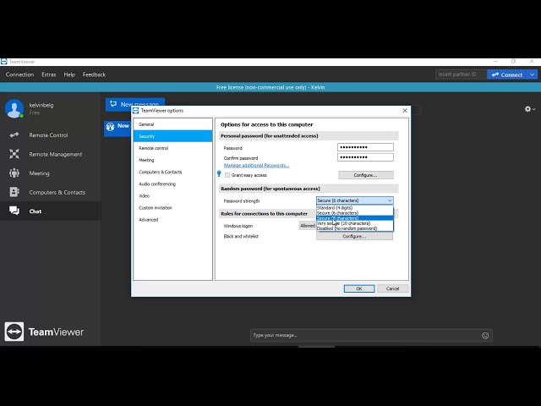Select the Security options category
The height and width of the screenshot is (406, 541).
point(172,136)
